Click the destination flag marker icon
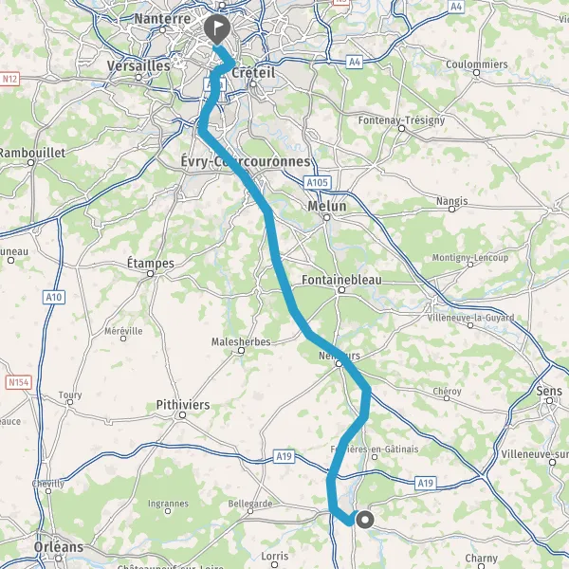The height and width of the screenshot is (569, 569). 217,29
